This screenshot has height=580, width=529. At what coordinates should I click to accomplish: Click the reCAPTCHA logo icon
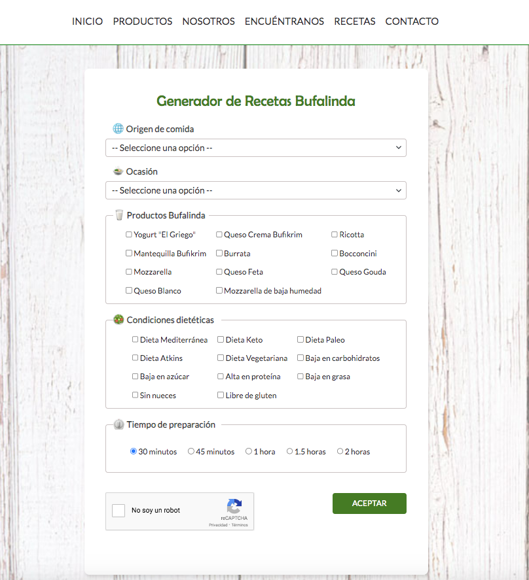coord(234,505)
